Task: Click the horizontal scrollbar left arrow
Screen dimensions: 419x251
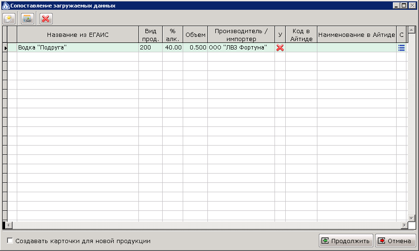Action: coord(9,225)
